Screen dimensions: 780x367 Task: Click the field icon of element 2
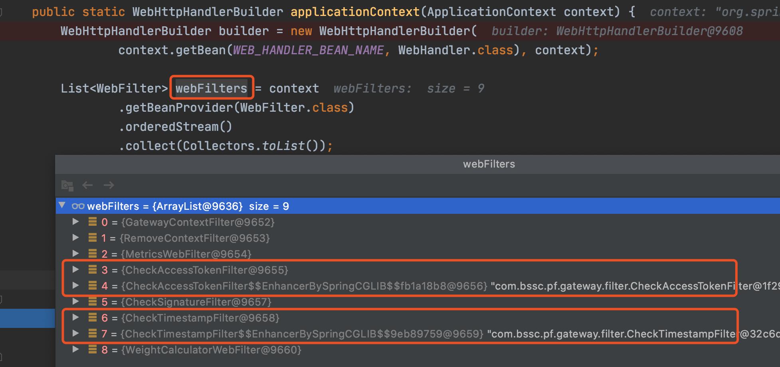pos(93,254)
